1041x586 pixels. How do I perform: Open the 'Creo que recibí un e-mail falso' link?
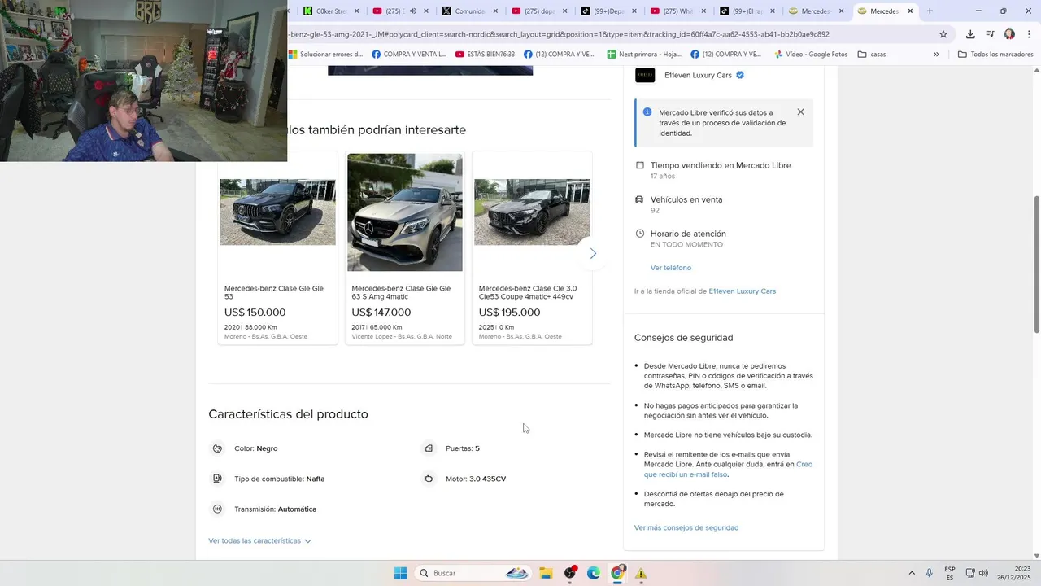pyautogui.click(x=728, y=470)
